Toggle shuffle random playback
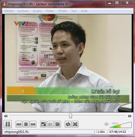 (x=75, y=124)
